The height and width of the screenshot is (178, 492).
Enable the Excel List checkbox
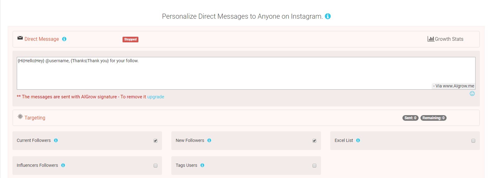pyautogui.click(x=473, y=141)
